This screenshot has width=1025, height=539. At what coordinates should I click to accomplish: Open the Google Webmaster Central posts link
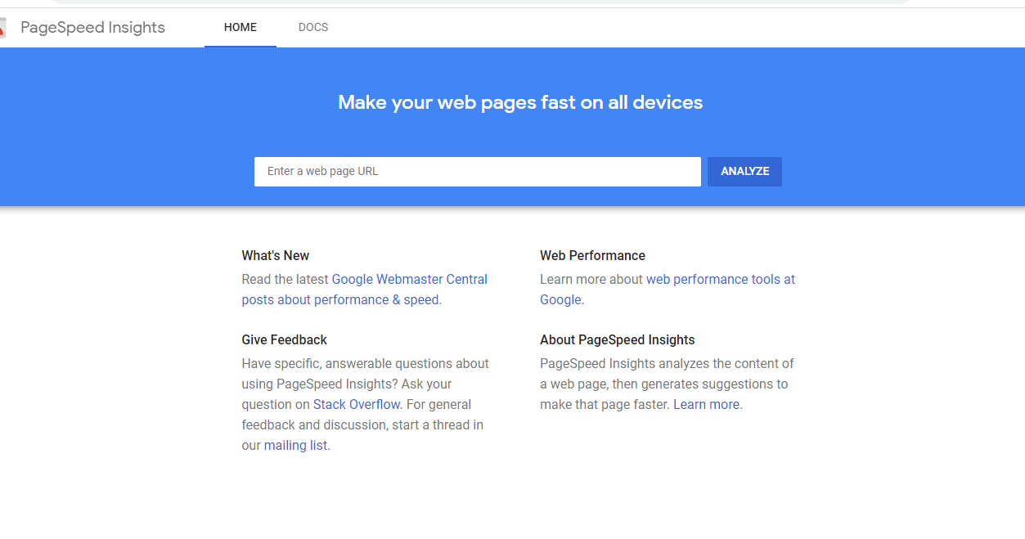365,290
